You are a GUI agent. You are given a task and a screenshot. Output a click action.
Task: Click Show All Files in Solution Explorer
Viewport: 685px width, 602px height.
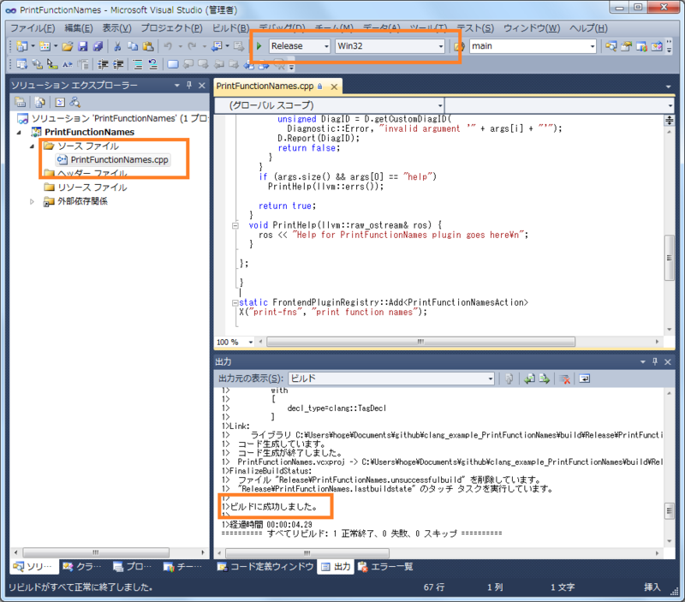tap(39, 102)
